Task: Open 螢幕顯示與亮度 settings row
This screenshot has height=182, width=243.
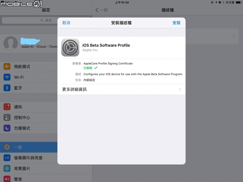Action: 29,158
